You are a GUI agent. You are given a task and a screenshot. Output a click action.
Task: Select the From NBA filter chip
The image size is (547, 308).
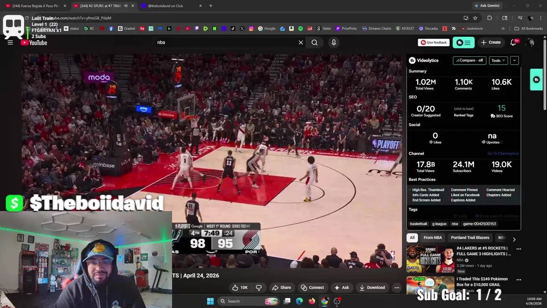click(432, 237)
